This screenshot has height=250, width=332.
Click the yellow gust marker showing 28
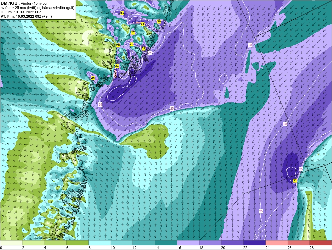[x=118, y=45]
